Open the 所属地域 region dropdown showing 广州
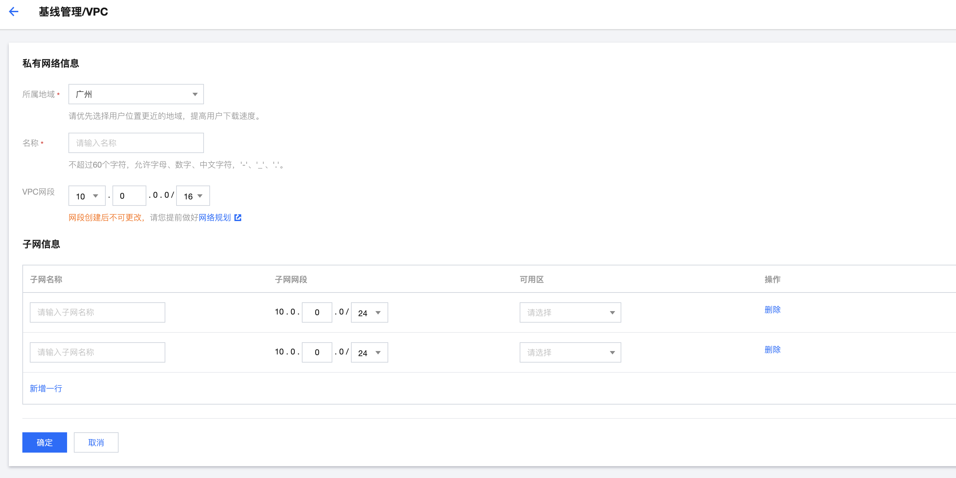 tap(136, 94)
